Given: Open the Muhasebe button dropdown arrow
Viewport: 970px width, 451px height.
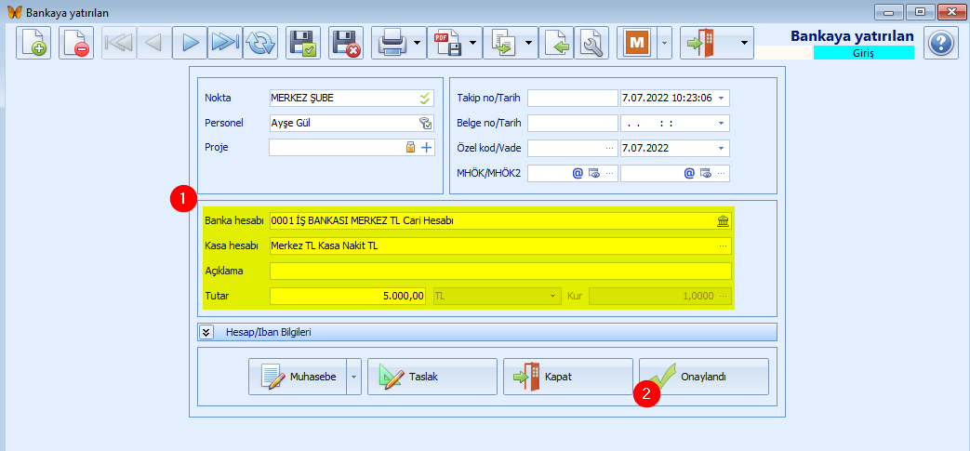Looking at the screenshot, I should (354, 378).
